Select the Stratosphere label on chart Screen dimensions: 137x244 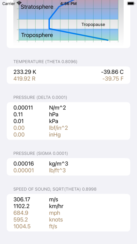(x=37, y=7)
